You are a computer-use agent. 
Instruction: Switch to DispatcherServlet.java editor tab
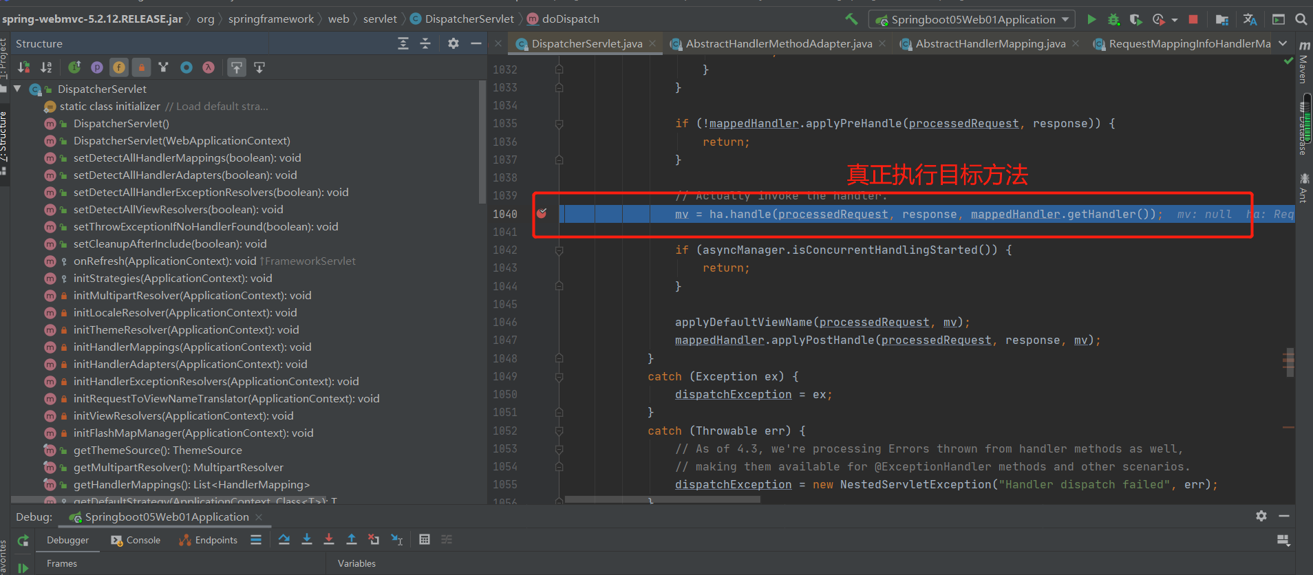pyautogui.click(x=586, y=43)
